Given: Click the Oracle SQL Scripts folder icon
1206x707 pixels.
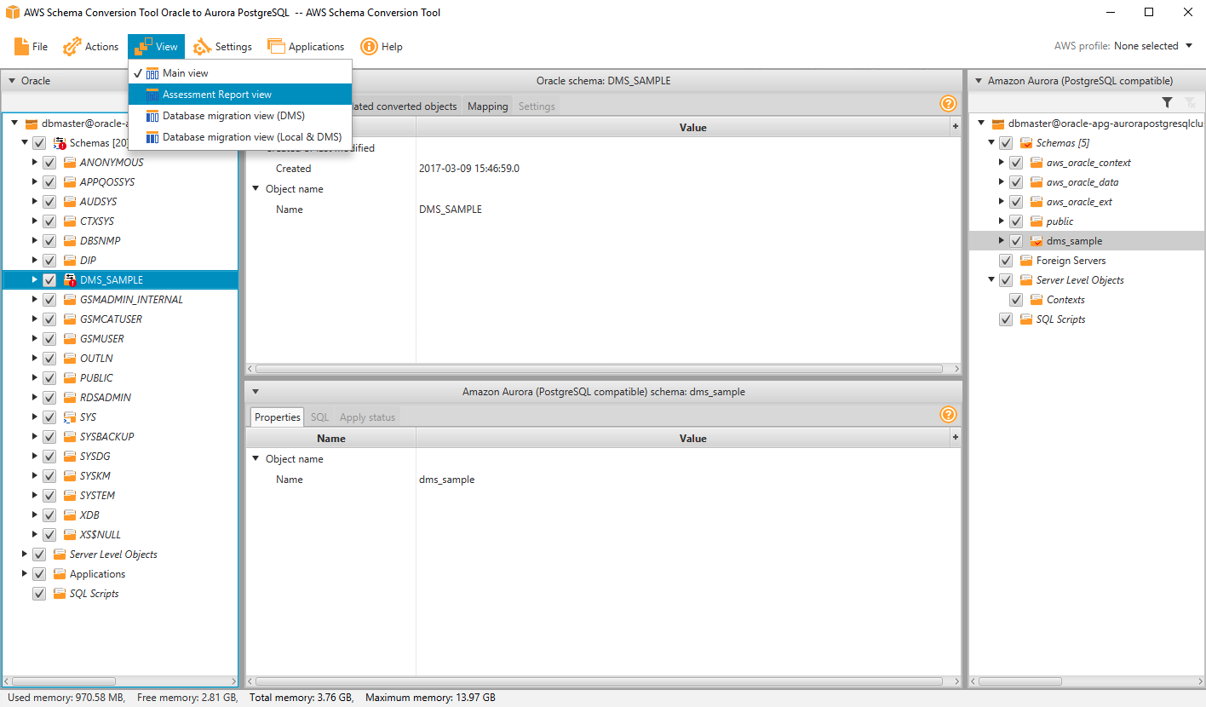Looking at the screenshot, I should (x=60, y=594).
